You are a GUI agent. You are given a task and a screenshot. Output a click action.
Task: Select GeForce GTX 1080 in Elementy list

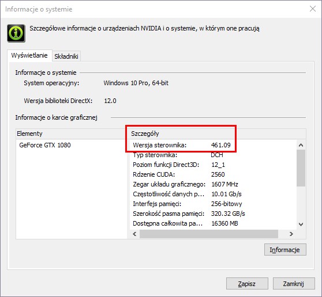(45, 145)
